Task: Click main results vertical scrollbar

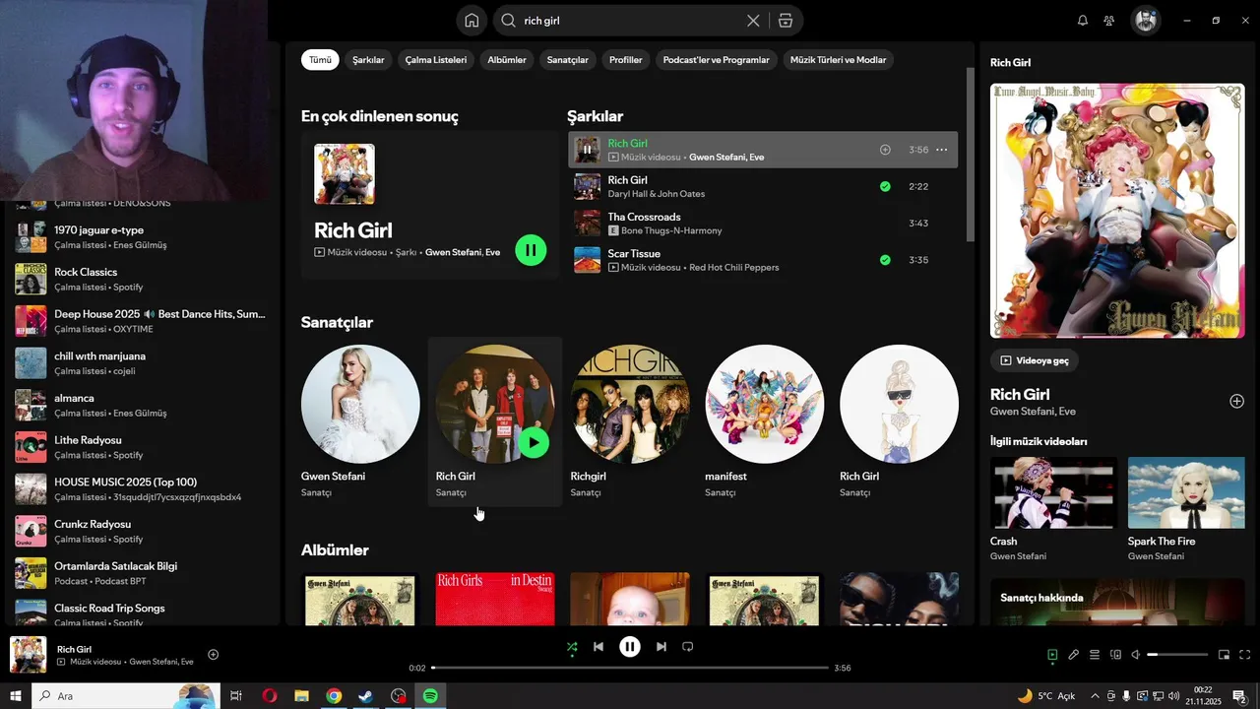Action: click(970, 155)
